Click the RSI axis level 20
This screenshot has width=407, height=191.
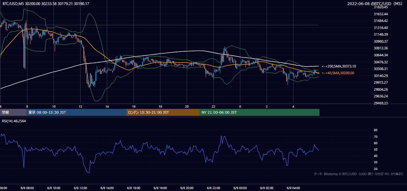(x=375, y=169)
